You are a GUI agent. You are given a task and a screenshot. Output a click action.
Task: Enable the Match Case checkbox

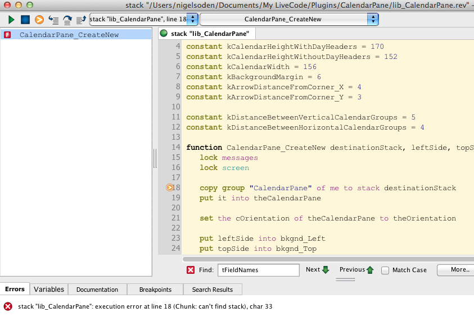coord(385,270)
